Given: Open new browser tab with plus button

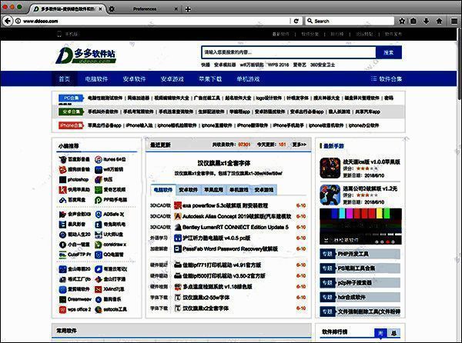Looking at the screenshot, I should (x=189, y=8).
